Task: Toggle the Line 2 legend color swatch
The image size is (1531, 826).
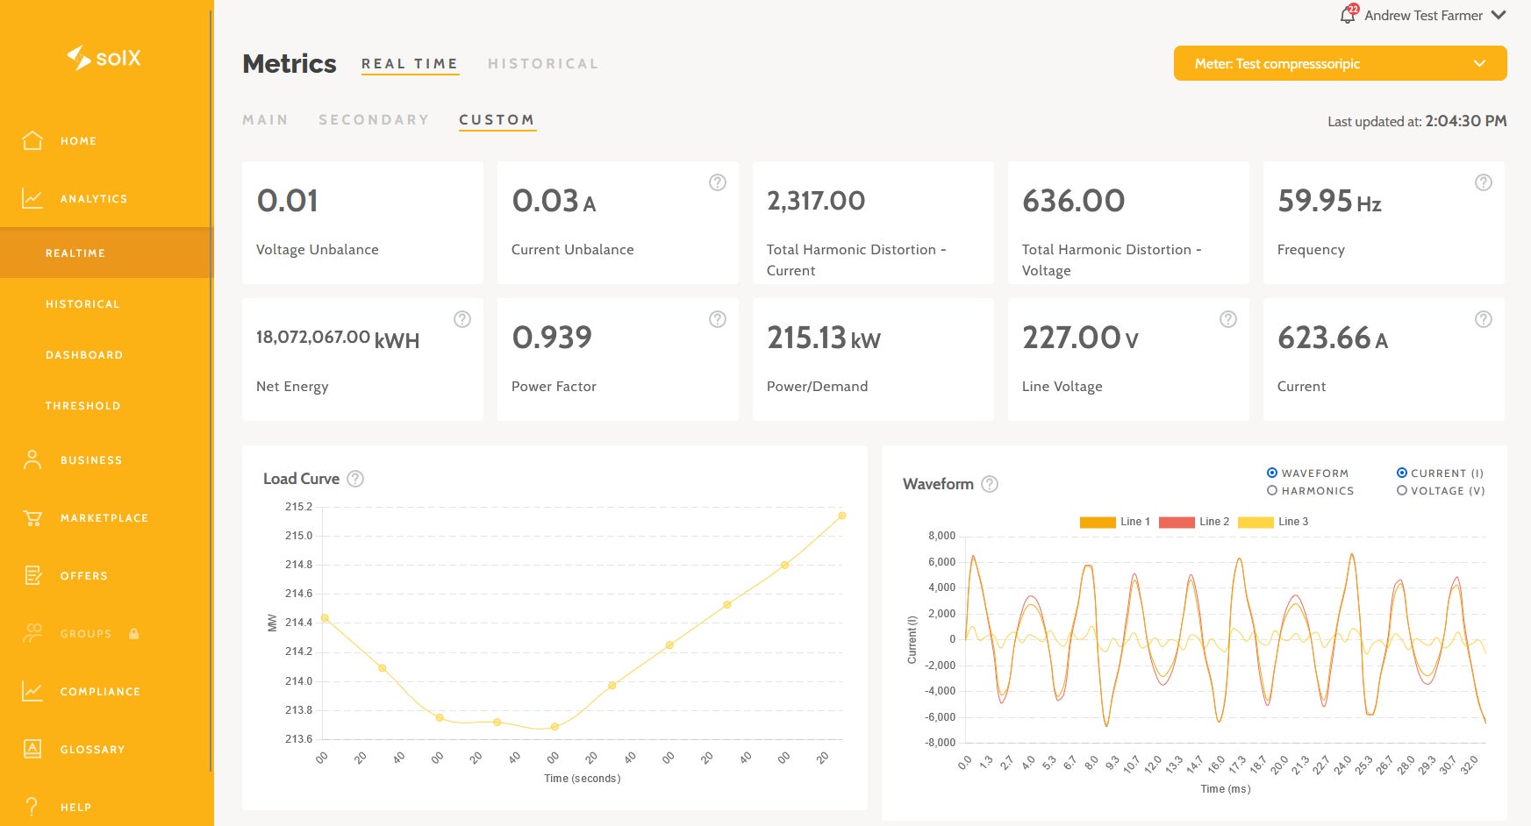Action: coord(1177,522)
